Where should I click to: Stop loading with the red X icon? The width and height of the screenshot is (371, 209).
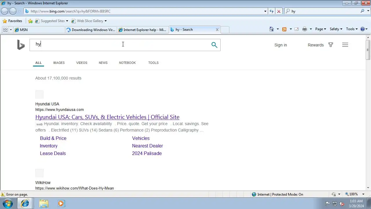279,11
